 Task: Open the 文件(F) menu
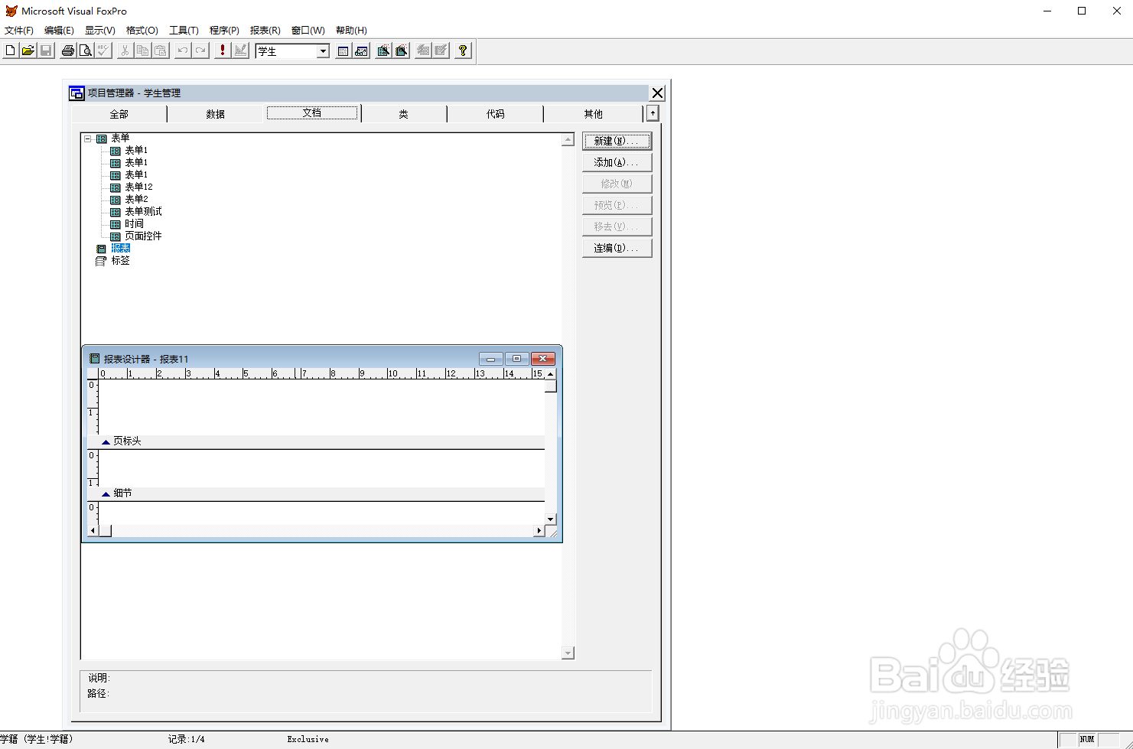click(19, 31)
